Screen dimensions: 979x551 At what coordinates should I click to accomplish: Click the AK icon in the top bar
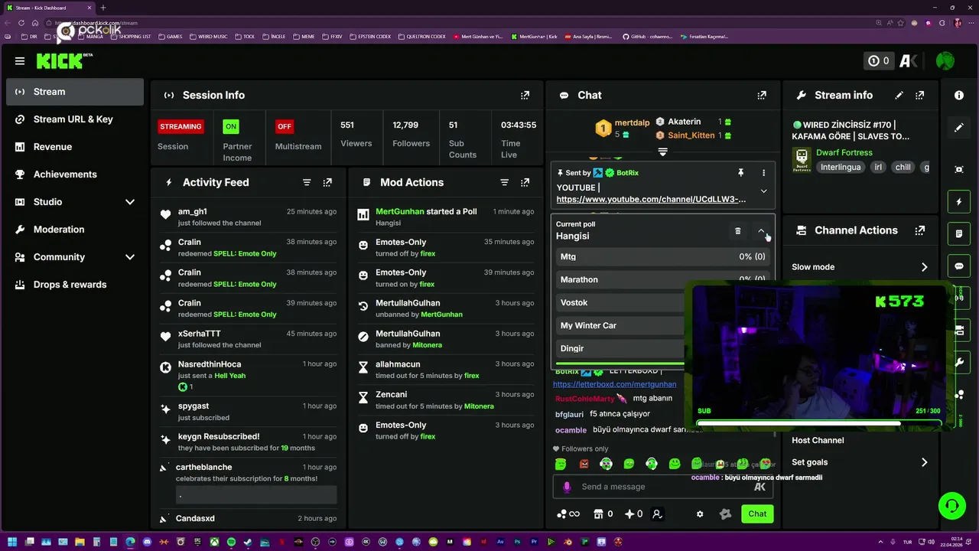(x=908, y=60)
